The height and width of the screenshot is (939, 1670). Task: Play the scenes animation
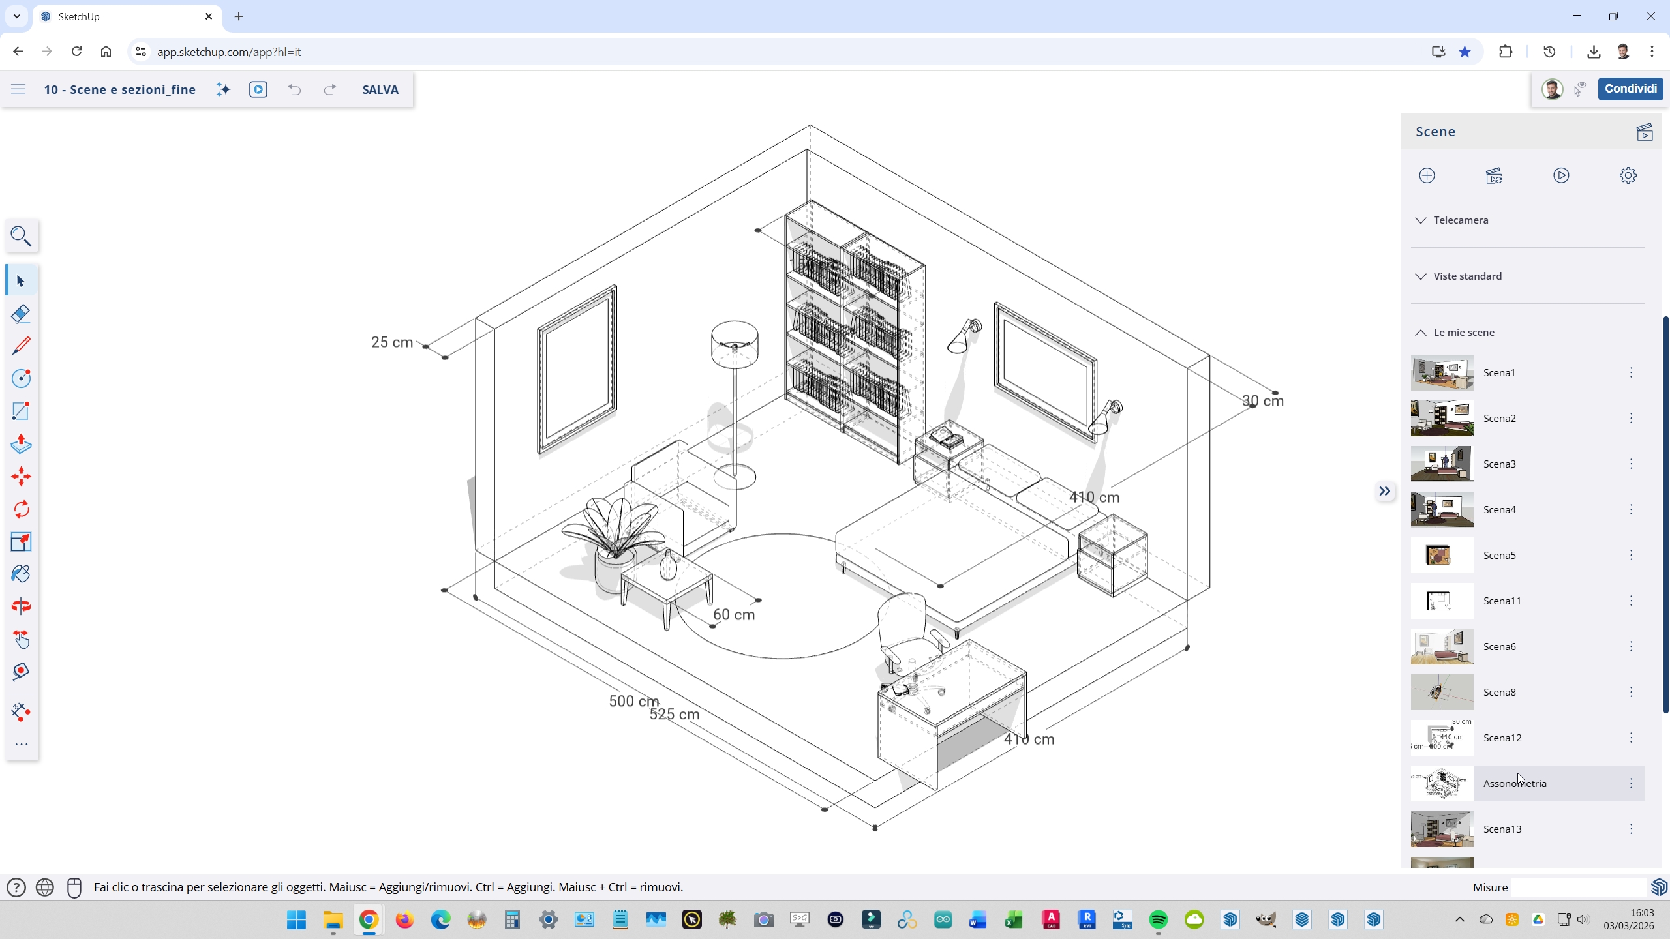(1561, 175)
